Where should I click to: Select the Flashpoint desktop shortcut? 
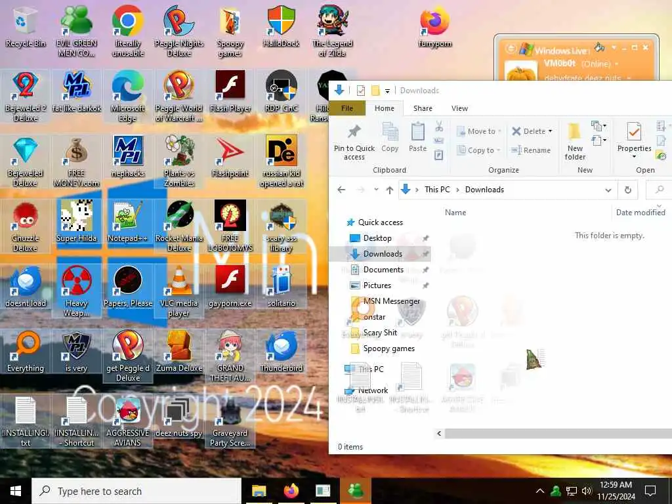tap(230, 157)
